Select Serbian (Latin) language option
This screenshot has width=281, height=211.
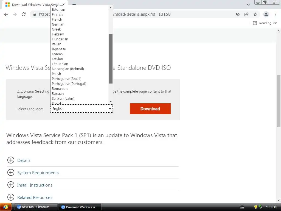pos(80,99)
